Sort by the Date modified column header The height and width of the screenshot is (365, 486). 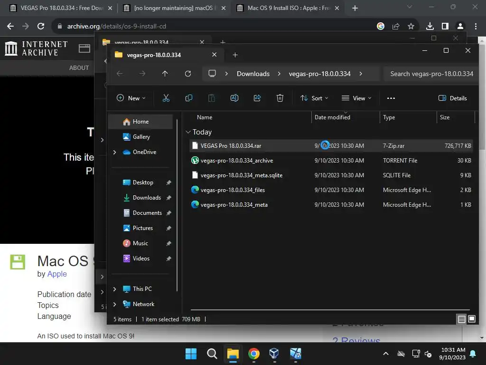tap(332, 117)
